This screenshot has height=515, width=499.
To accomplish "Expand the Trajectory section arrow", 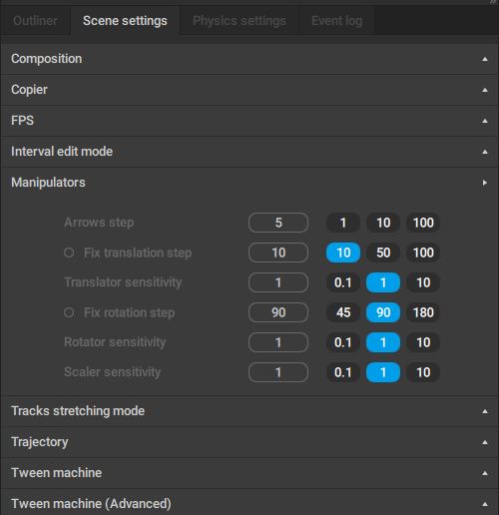I will (x=485, y=442).
